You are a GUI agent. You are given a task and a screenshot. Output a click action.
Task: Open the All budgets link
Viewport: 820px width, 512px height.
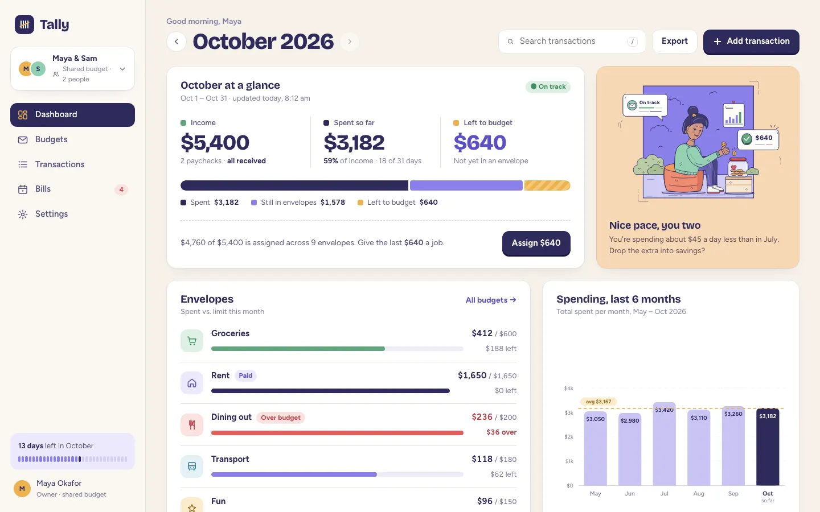coord(491,300)
